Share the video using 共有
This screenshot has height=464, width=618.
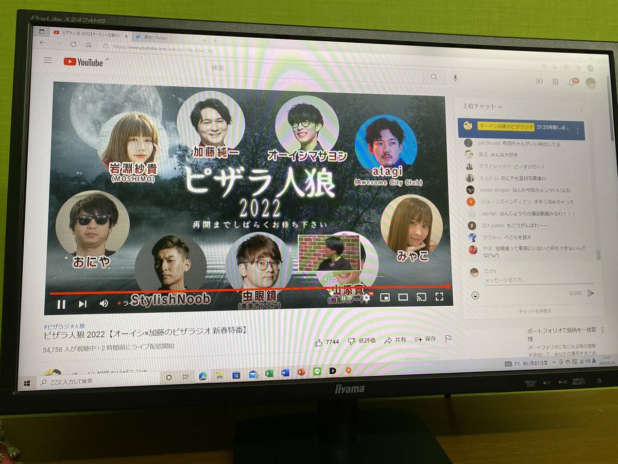tap(395, 340)
